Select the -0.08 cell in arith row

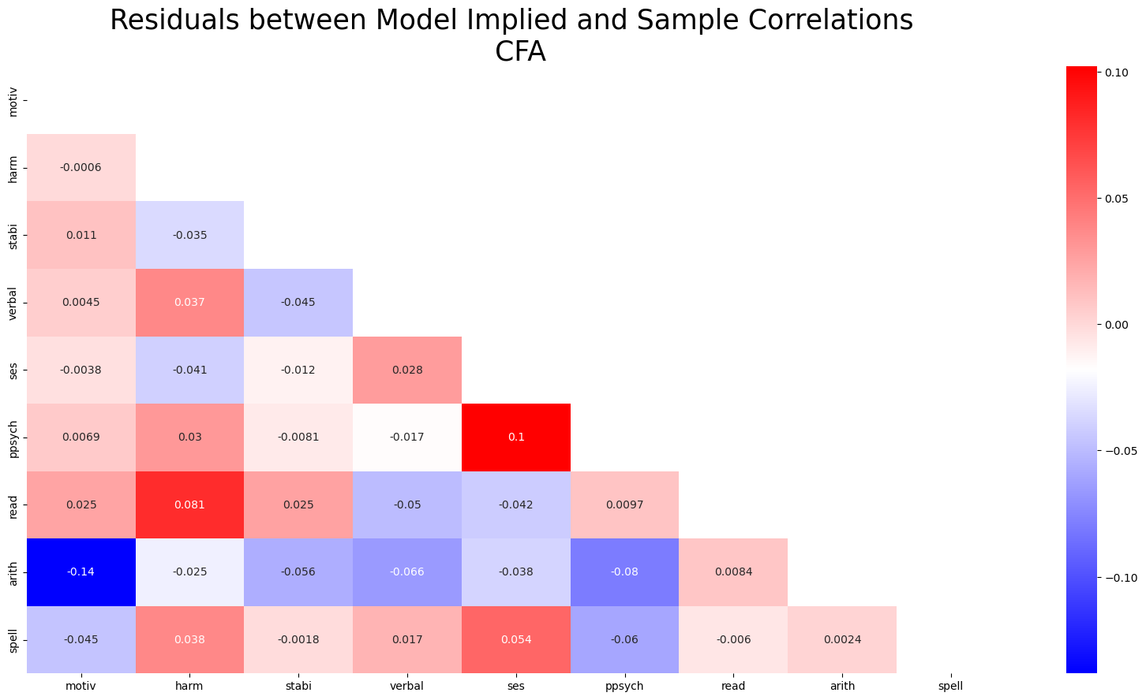[624, 572]
